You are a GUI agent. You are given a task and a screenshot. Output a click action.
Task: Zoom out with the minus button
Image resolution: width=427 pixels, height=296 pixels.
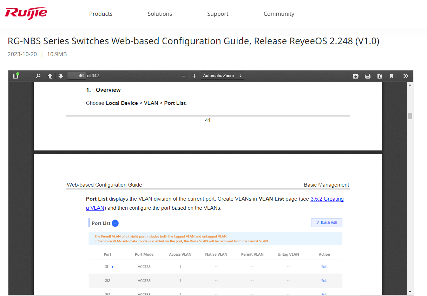pos(183,76)
